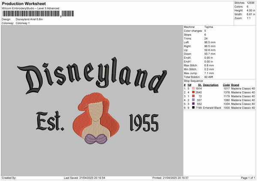Click the 'Description' column header
257x181 pixels.
click(211, 85)
